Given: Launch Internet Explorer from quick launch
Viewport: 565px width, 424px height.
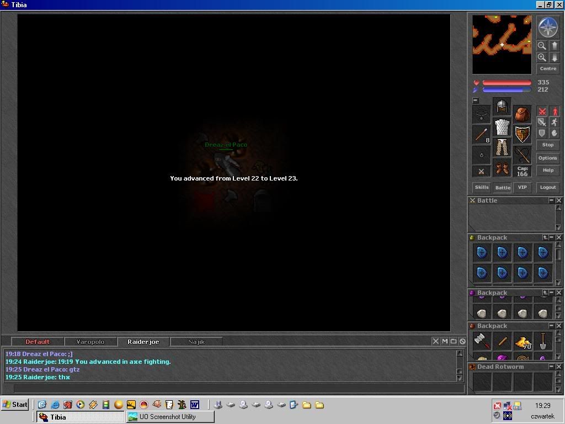Looking at the screenshot, I should click(55, 405).
